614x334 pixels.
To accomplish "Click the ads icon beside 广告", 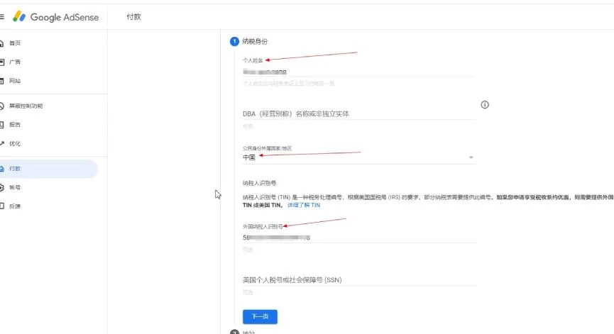I will point(1,62).
